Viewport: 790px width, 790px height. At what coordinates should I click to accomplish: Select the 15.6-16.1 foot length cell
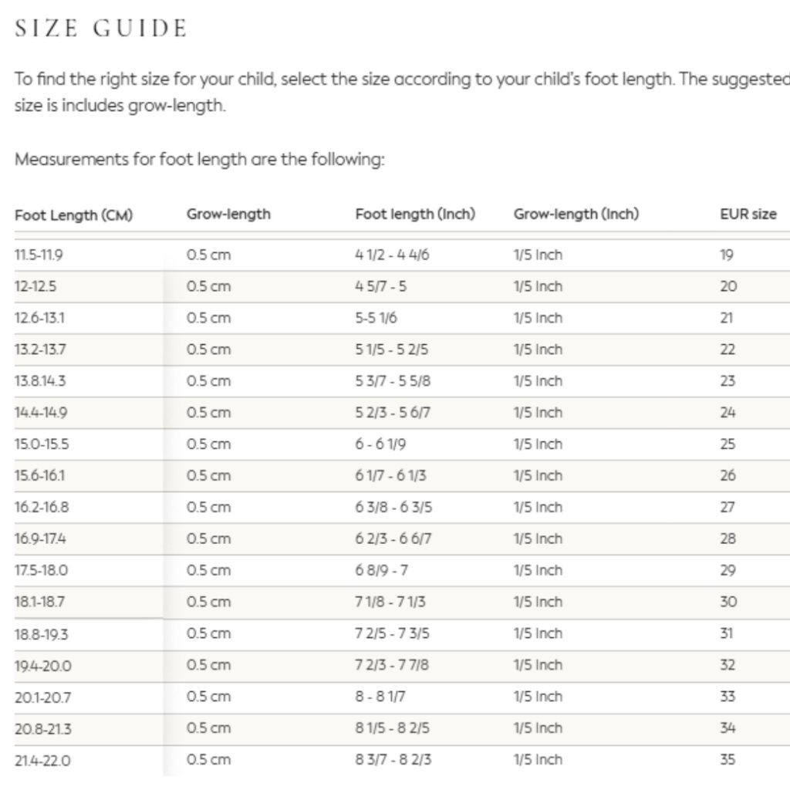pyautogui.click(x=40, y=476)
